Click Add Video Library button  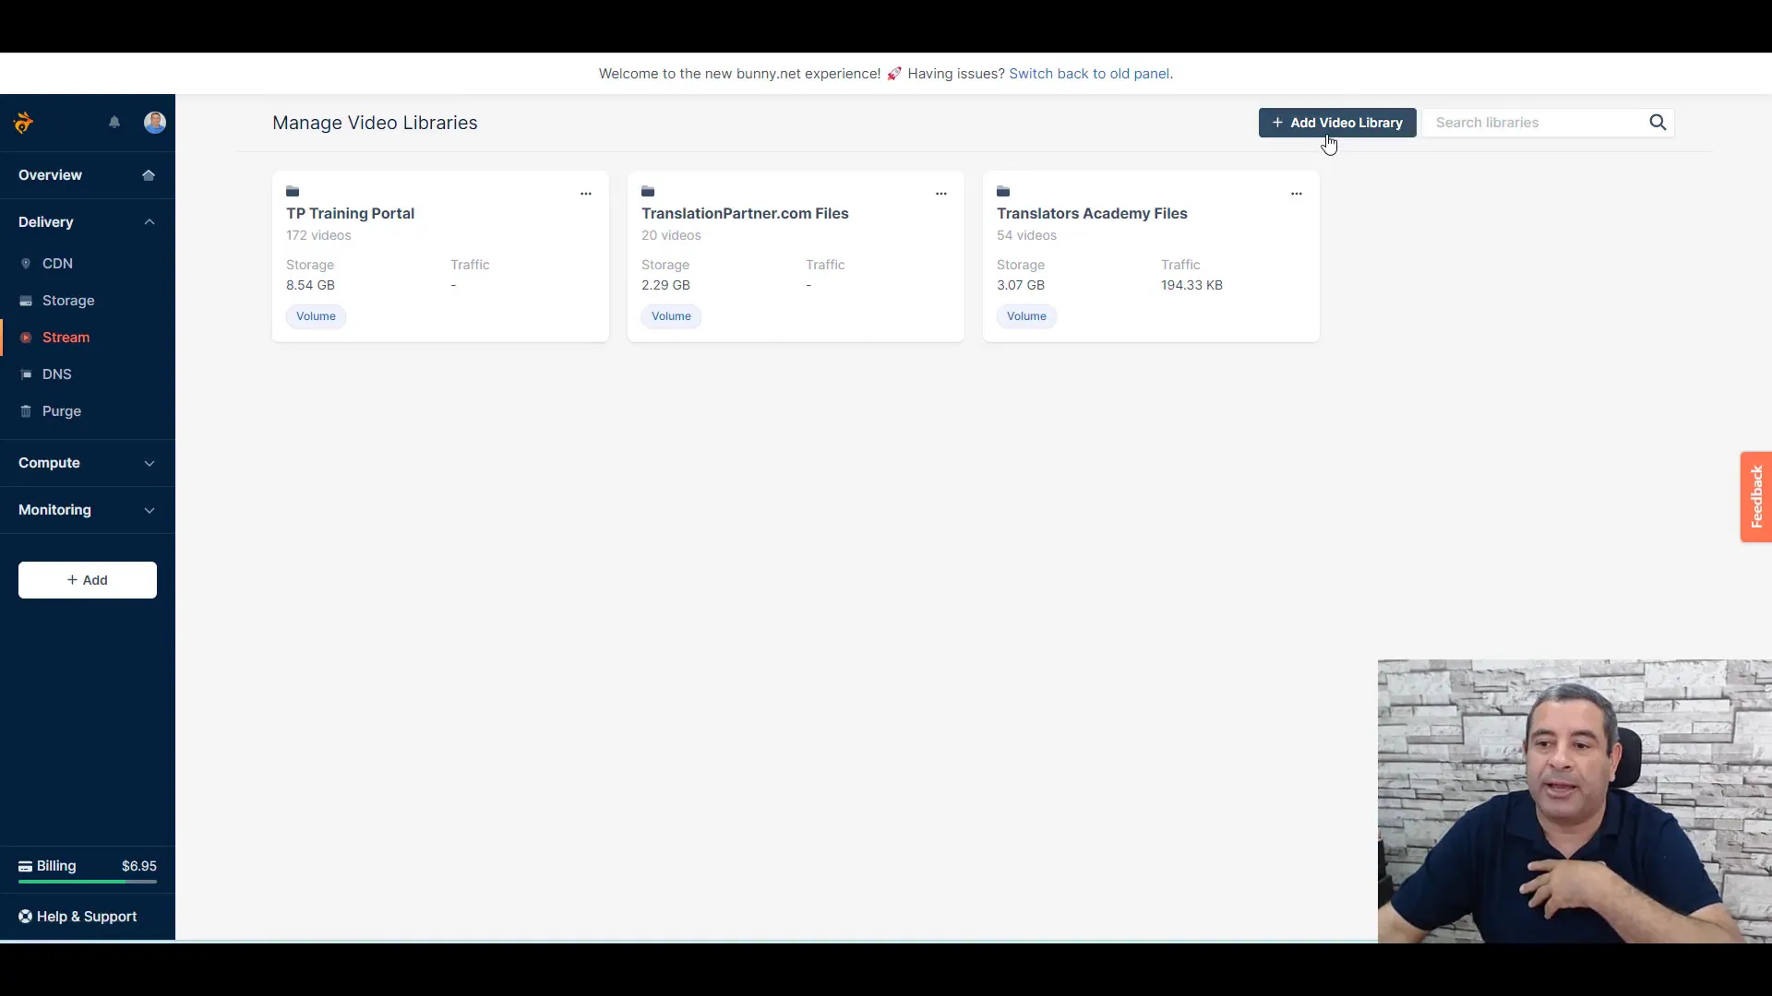1336,122
